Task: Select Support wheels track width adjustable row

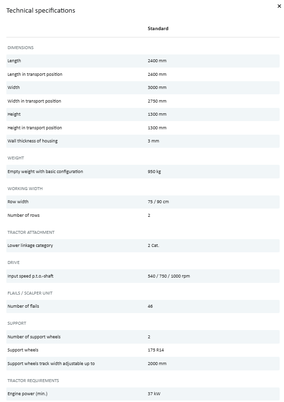Action: 143,364
